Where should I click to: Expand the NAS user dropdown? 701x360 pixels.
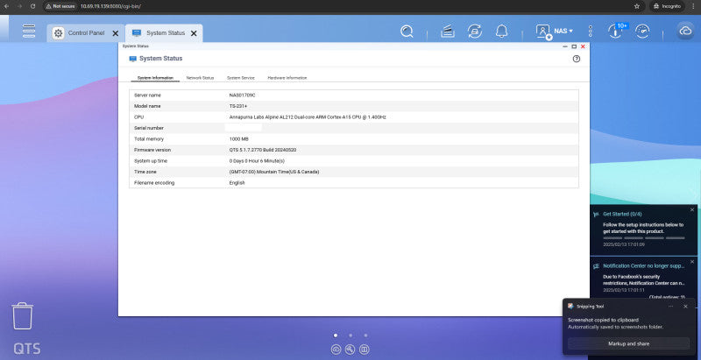click(563, 32)
